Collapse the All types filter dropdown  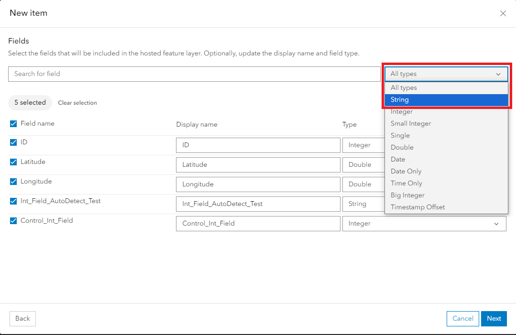(x=446, y=74)
